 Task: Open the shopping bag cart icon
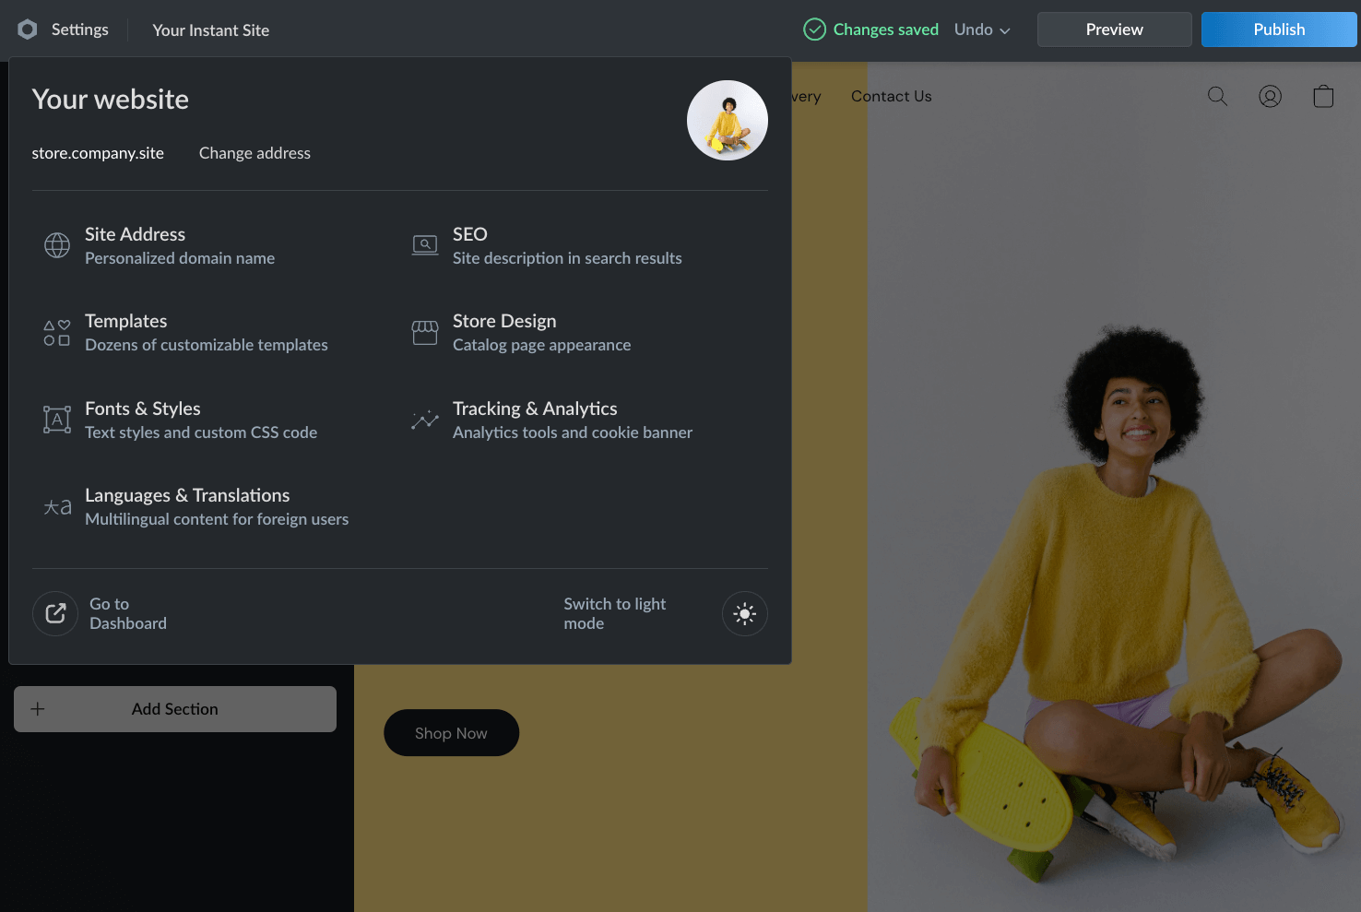pyautogui.click(x=1323, y=96)
